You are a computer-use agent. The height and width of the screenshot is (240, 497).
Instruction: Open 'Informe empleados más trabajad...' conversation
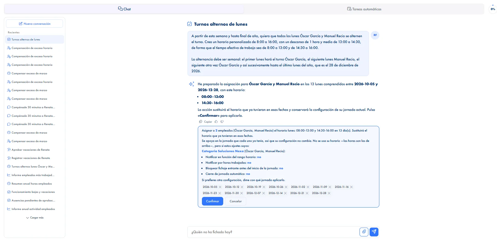point(35,175)
